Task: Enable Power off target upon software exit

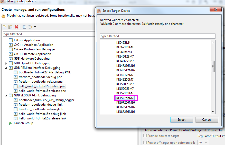Action: [x=145, y=143]
